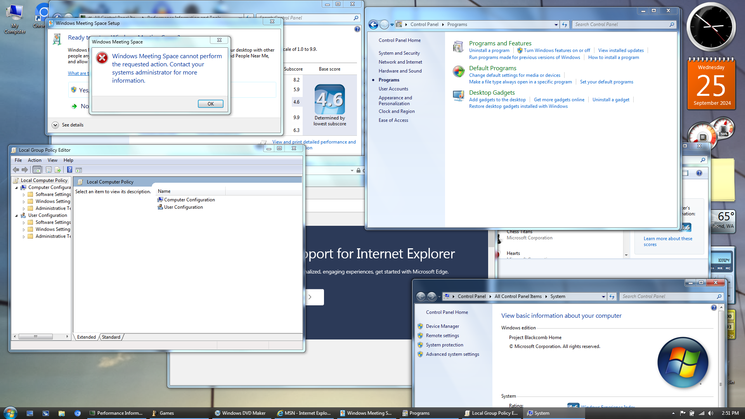Click Set your default programs link
The image size is (745, 419).
(606, 82)
